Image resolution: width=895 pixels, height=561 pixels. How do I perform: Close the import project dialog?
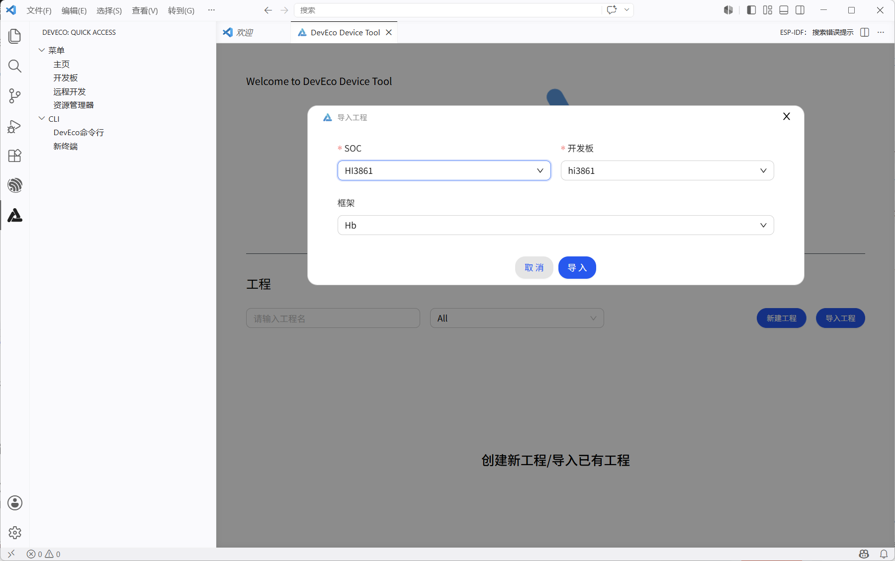(786, 116)
